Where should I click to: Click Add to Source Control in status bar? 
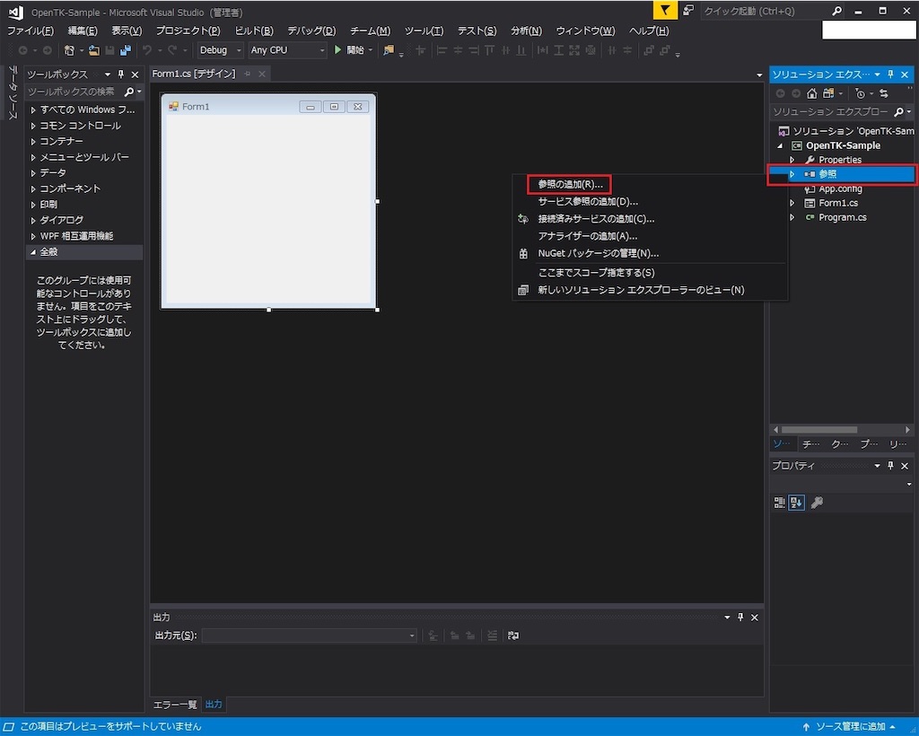click(850, 727)
